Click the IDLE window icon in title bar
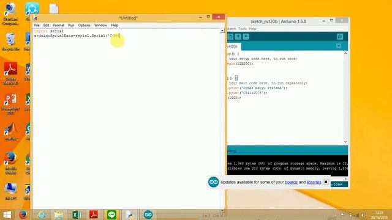The image size is (392, 220). 36,18
